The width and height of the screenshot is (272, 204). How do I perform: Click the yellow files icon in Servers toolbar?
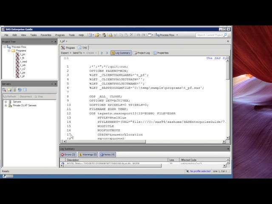[9, 90]
